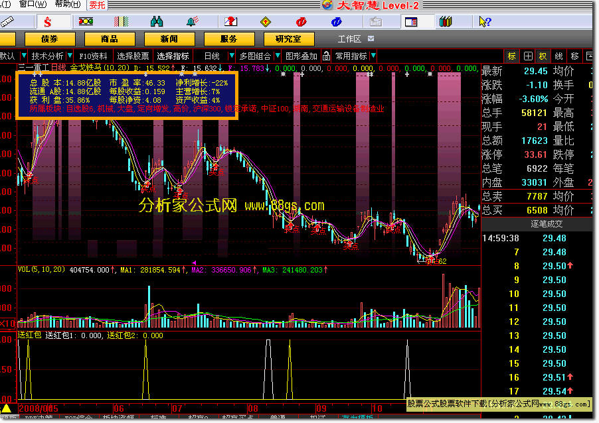Open the dropdown arrow next to 常用指标
Screen dimensions: 599x423
(373, 56)
